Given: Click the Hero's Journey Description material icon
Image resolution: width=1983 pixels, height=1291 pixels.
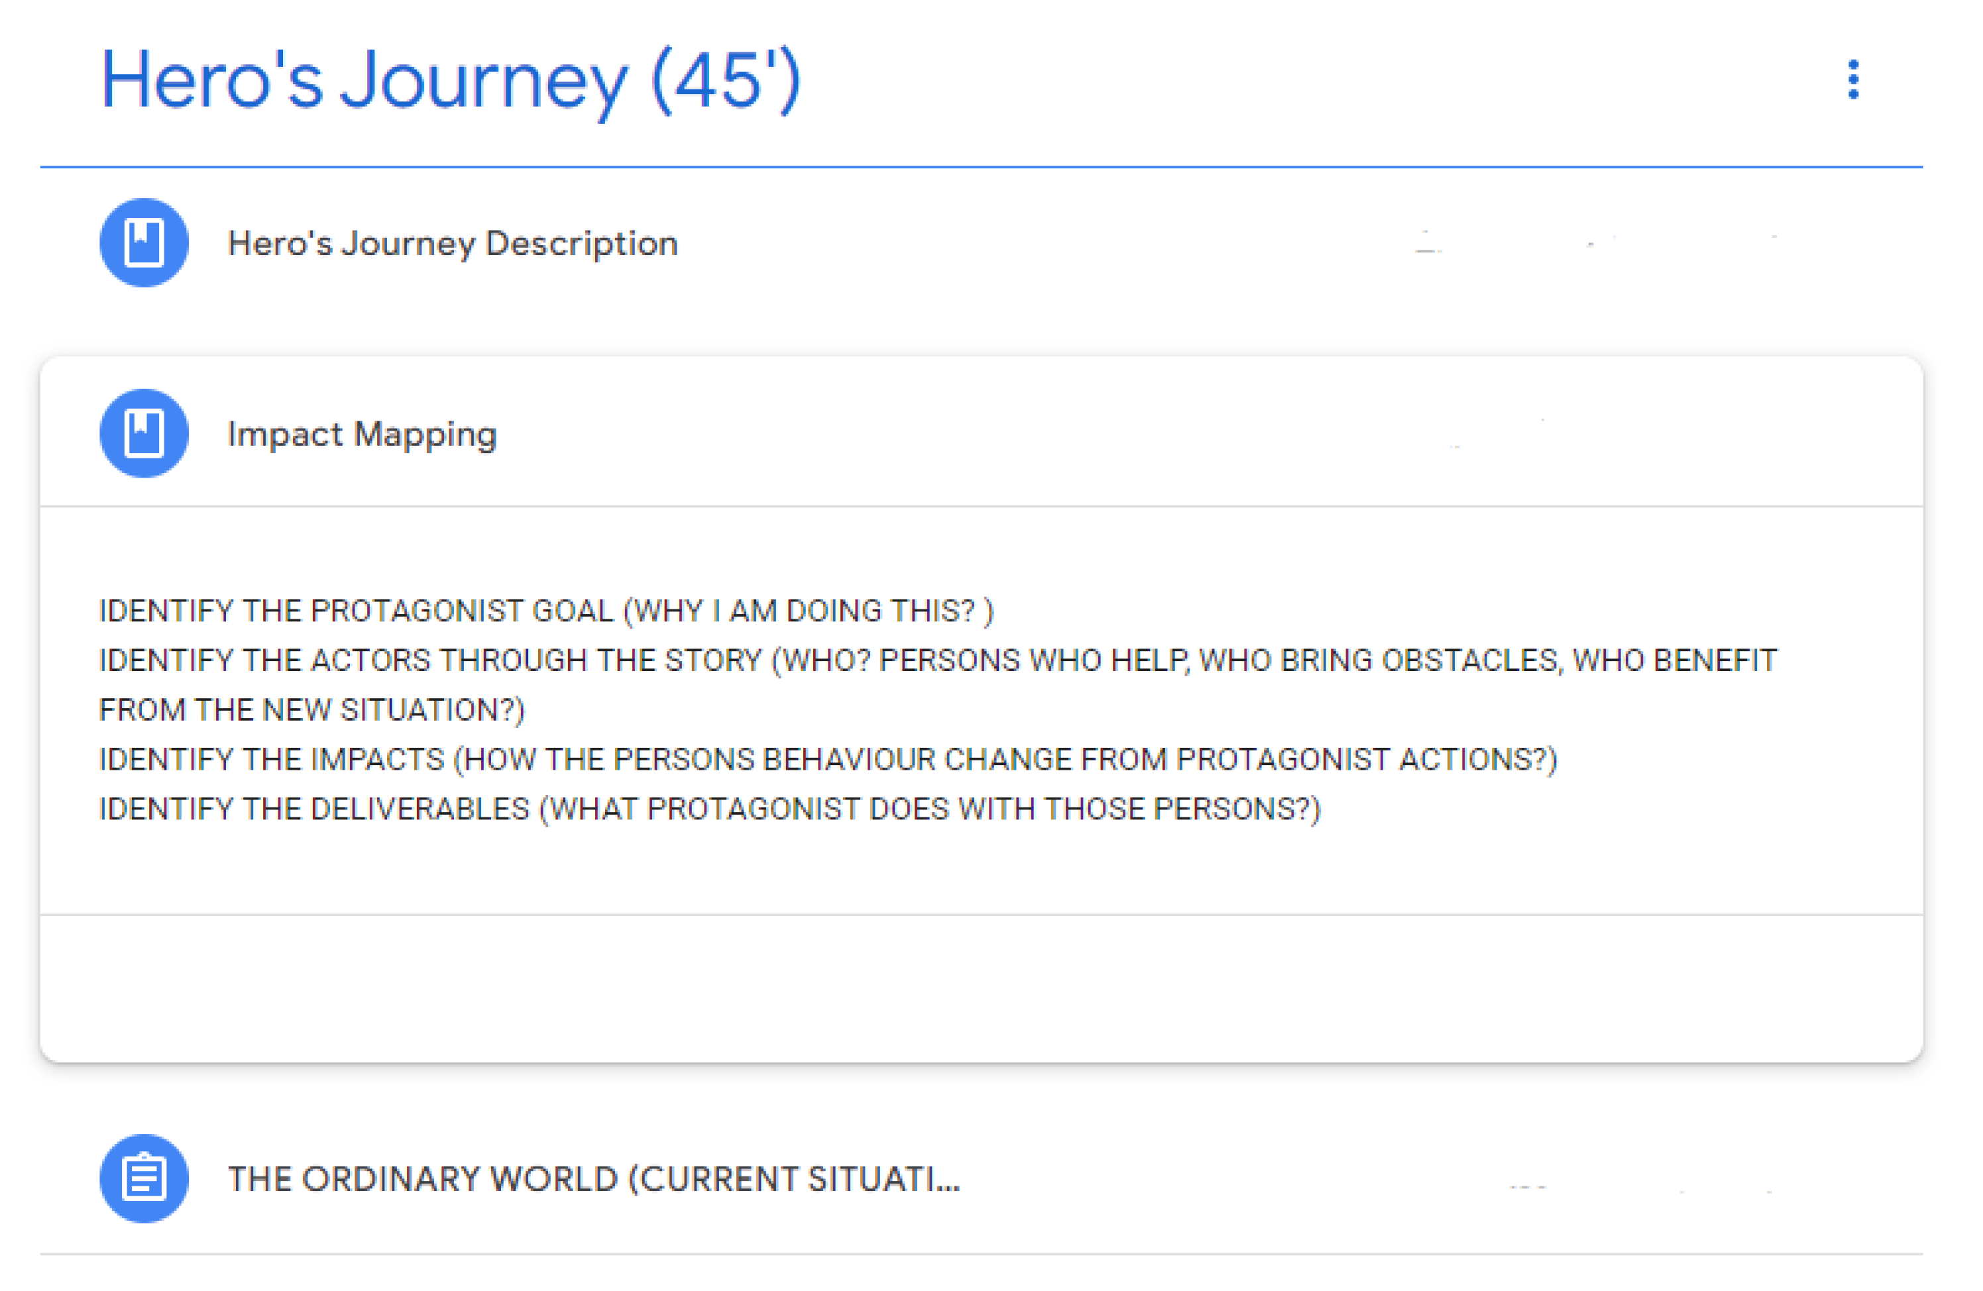Looking at the screenshot, I should pos(144,242).
